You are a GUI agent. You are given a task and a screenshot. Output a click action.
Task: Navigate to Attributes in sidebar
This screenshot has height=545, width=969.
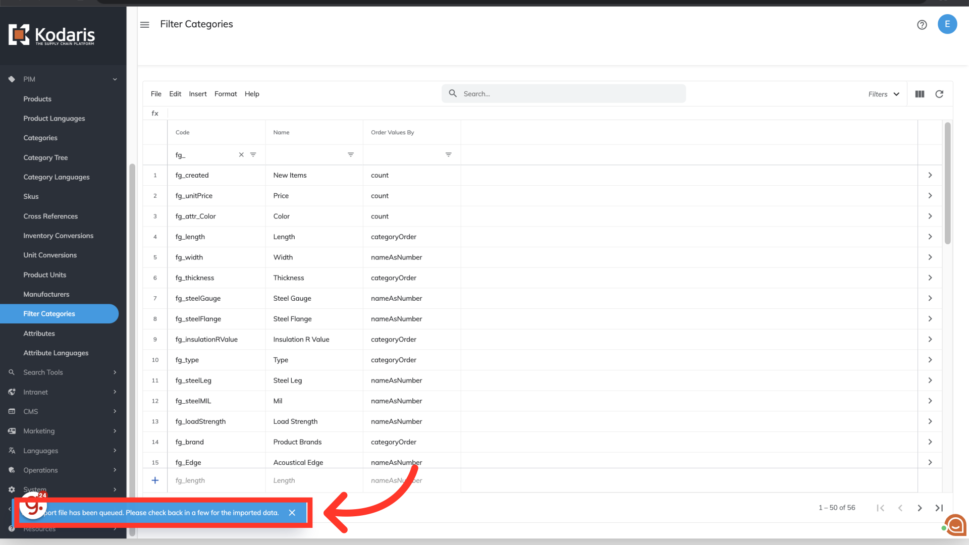coord(39,334)
